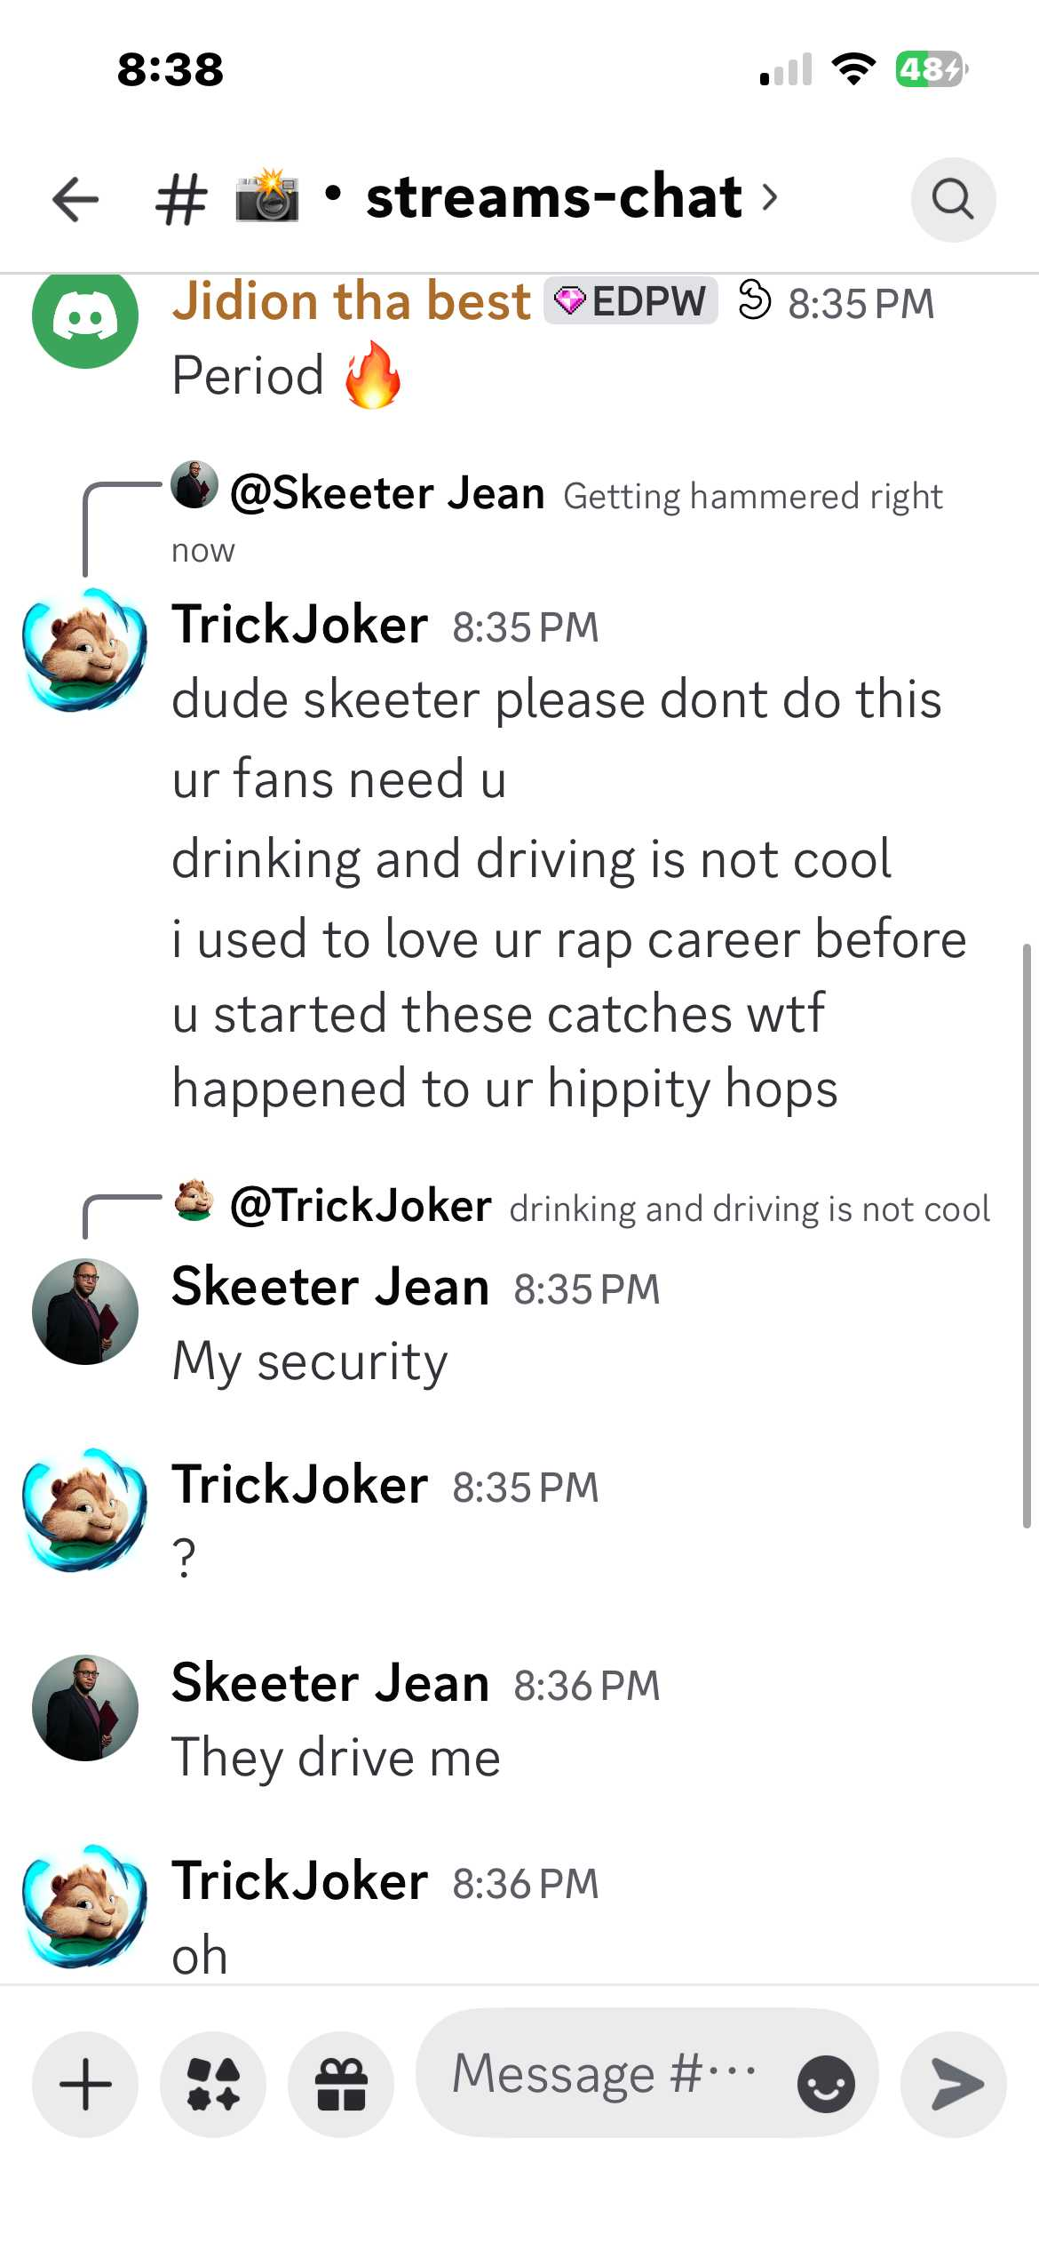The image size is (1039, 2250).
Task: Tap the Jidion tha best username
Action: (352, 301)
